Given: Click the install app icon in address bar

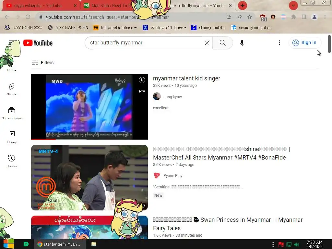Looking at the screenshot, I should pos(229,17).
